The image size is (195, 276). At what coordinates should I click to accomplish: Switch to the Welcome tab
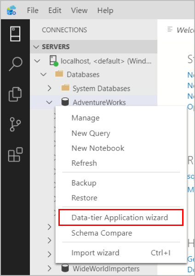(181, 30)
